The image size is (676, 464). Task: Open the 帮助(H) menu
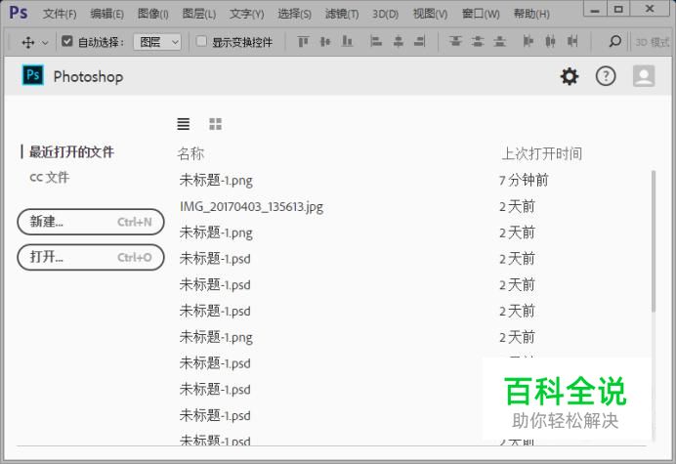click(x=531, y=14)
